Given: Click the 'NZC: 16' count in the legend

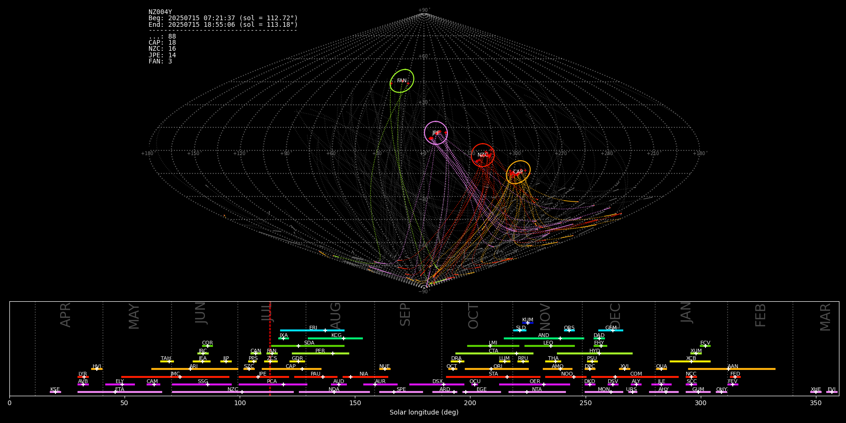Looking at the screenshot, I should 162,49.
